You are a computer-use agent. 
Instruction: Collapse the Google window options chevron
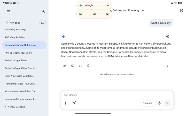[x=108, y=5]
